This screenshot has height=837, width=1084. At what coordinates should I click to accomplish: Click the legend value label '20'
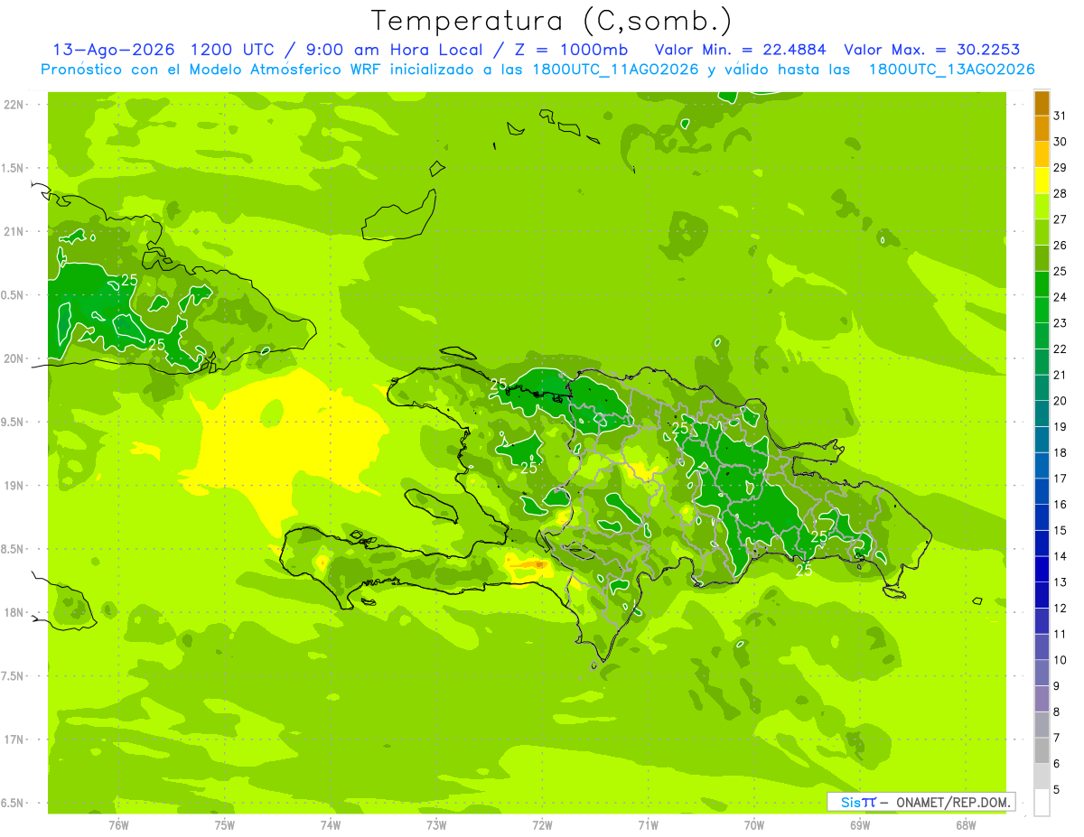1061,400
